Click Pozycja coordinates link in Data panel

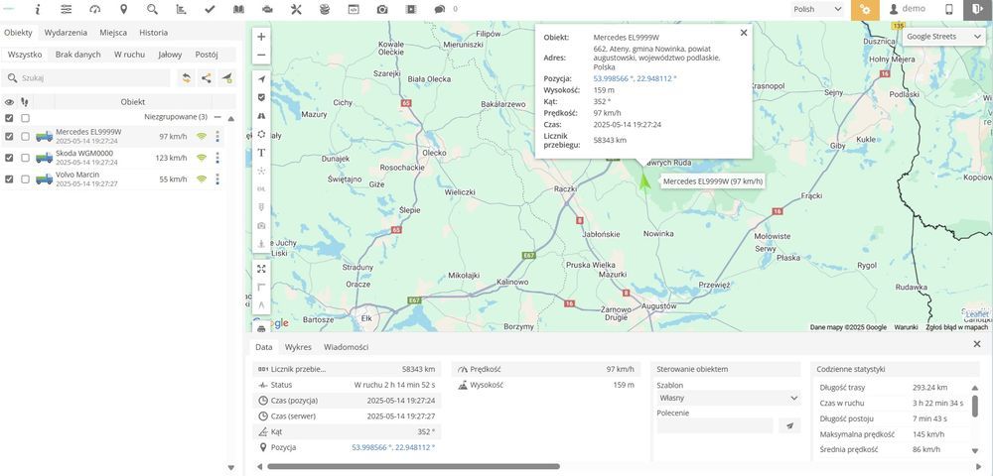pyautogui.click(x=393, y=447)
